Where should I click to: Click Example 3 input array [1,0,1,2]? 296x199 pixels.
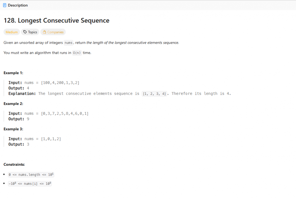[x=51, y=139]
